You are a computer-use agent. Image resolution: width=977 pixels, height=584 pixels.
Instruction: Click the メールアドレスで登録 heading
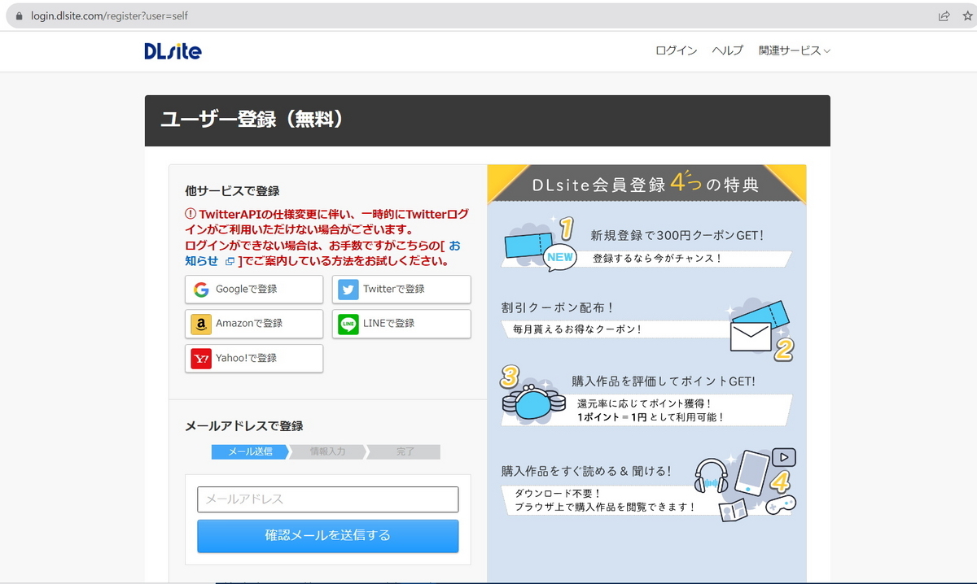coord(244,426)
